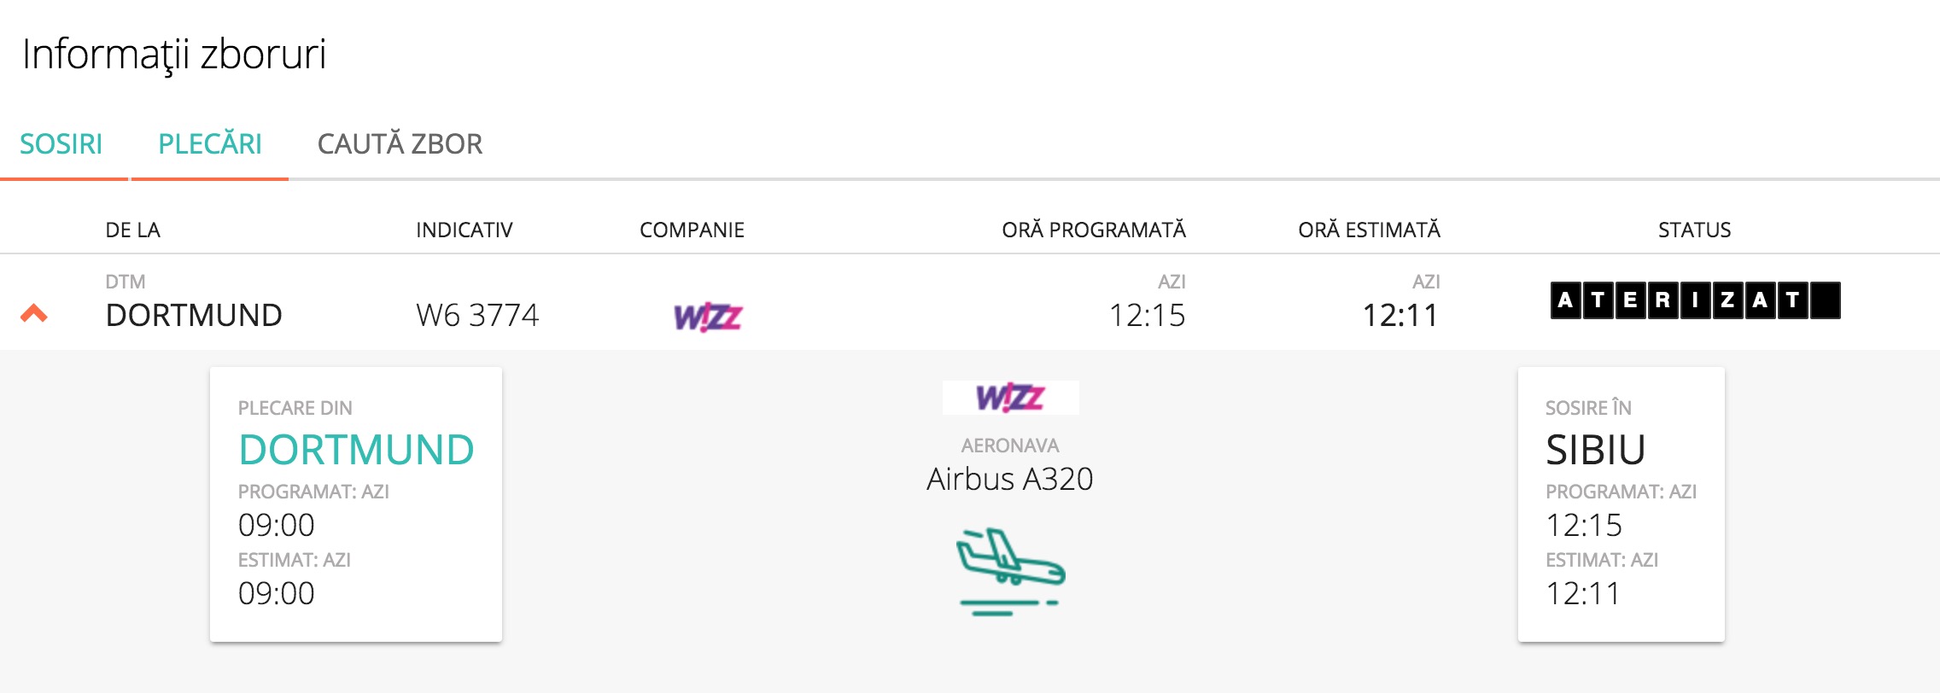Collapse the Dortmund flight row chevron
The width and height of the screenshot is (1940, 693).
34,313
